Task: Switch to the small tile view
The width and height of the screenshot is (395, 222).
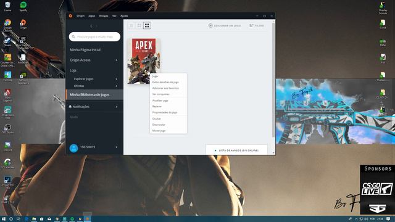Action: pos(131,26)
